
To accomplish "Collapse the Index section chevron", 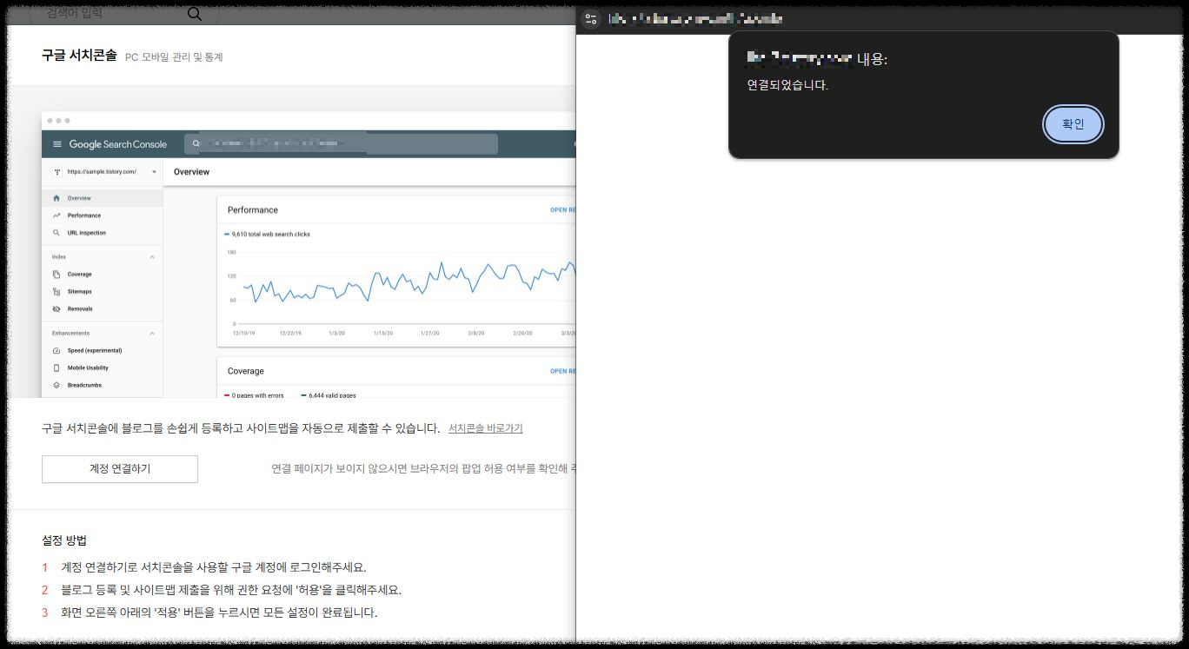I will tap(152, 257).
